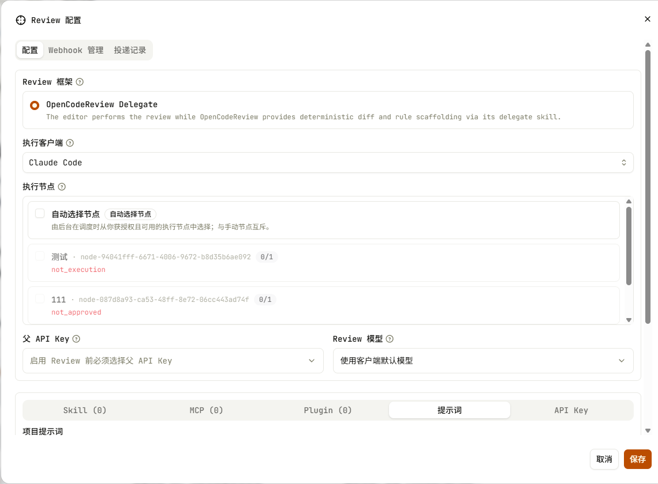The image size is (658, 484).
Task: Select the OpenCodeReview Delegate radio button
Action: coord(35,105)
